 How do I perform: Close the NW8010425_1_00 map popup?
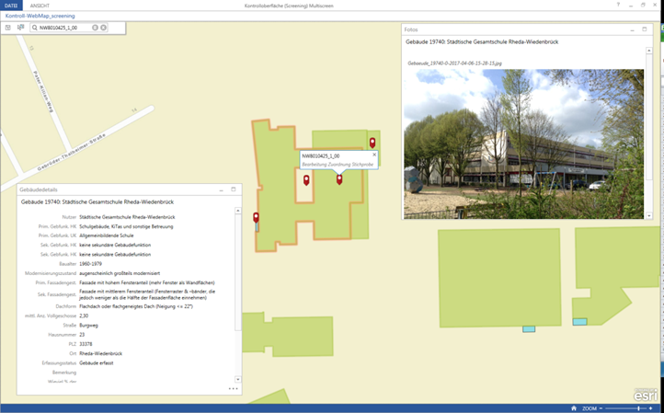click(374, 155)
